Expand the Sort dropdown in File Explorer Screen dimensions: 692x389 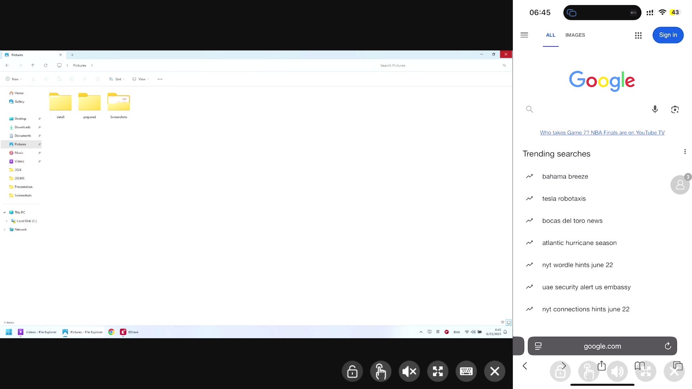[117, 79]
